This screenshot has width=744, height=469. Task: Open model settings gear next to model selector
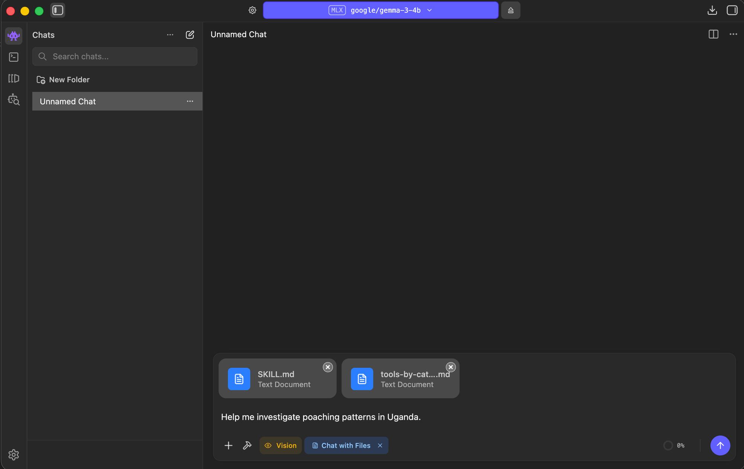[x=252, y=10]
